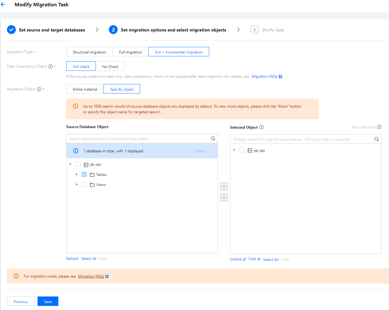
Task: Collapse the db-dst source database tree node
Action: coord(70,164)
